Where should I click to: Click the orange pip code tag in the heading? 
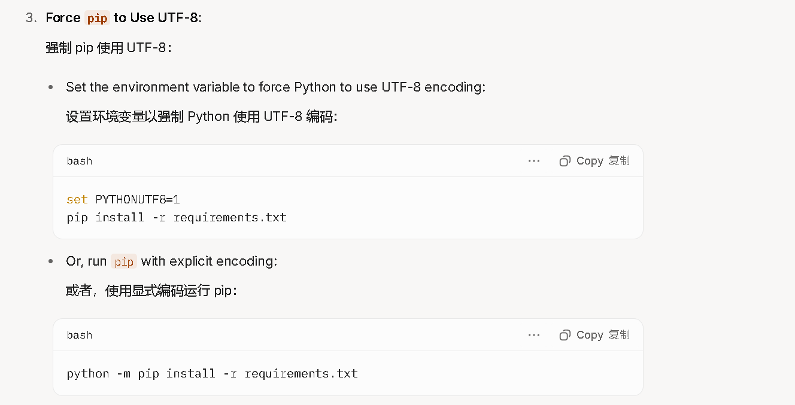pyautogui.click(x=97, y=18)
